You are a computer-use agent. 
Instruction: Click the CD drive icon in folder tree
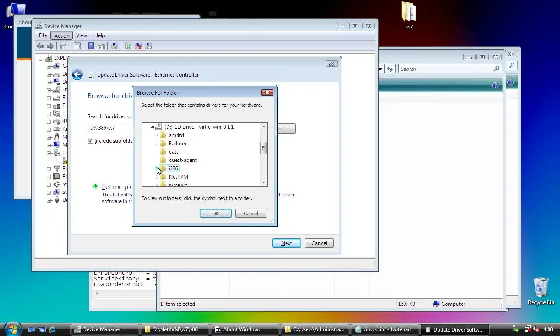tap(159, 127)
